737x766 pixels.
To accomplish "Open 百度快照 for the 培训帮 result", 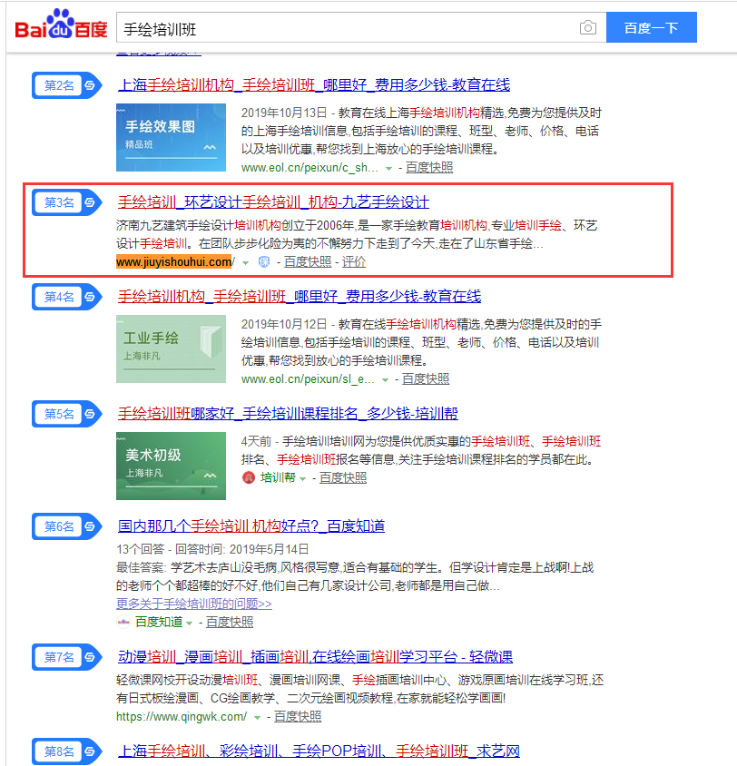I will coord(343,477).
